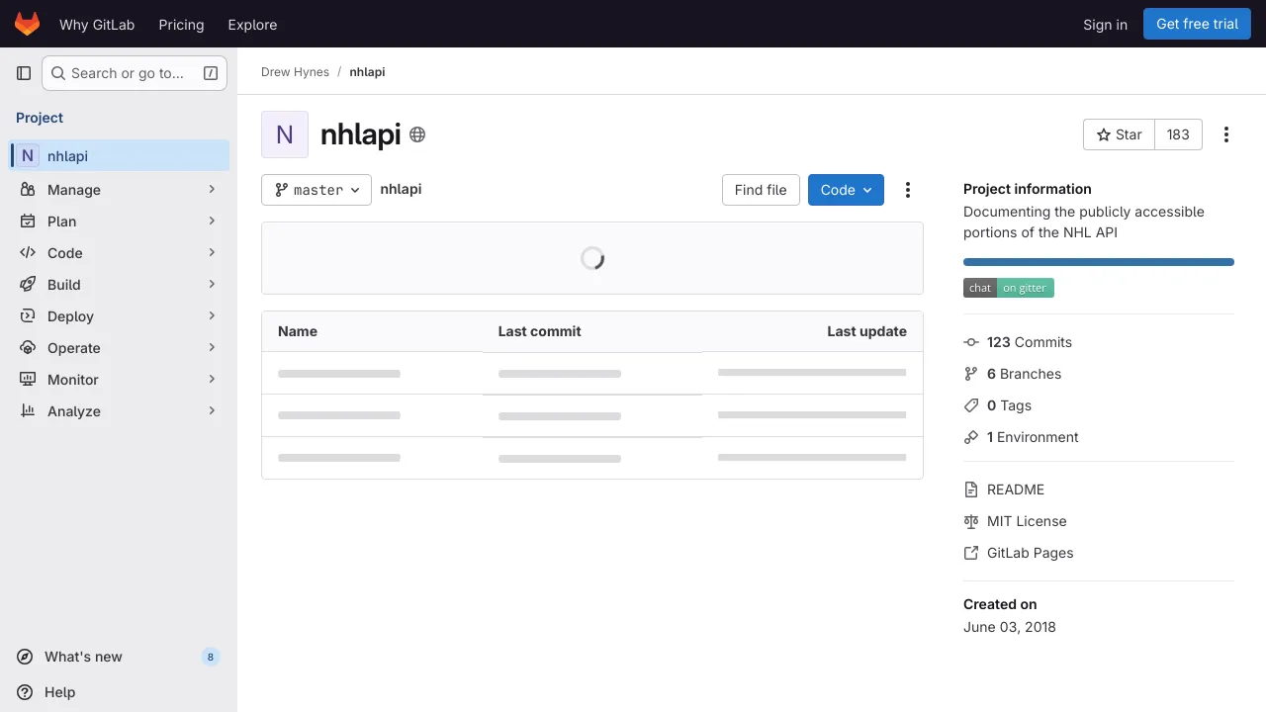
Task: Expand the Deploy sidebar section
Action: [119, 316]
